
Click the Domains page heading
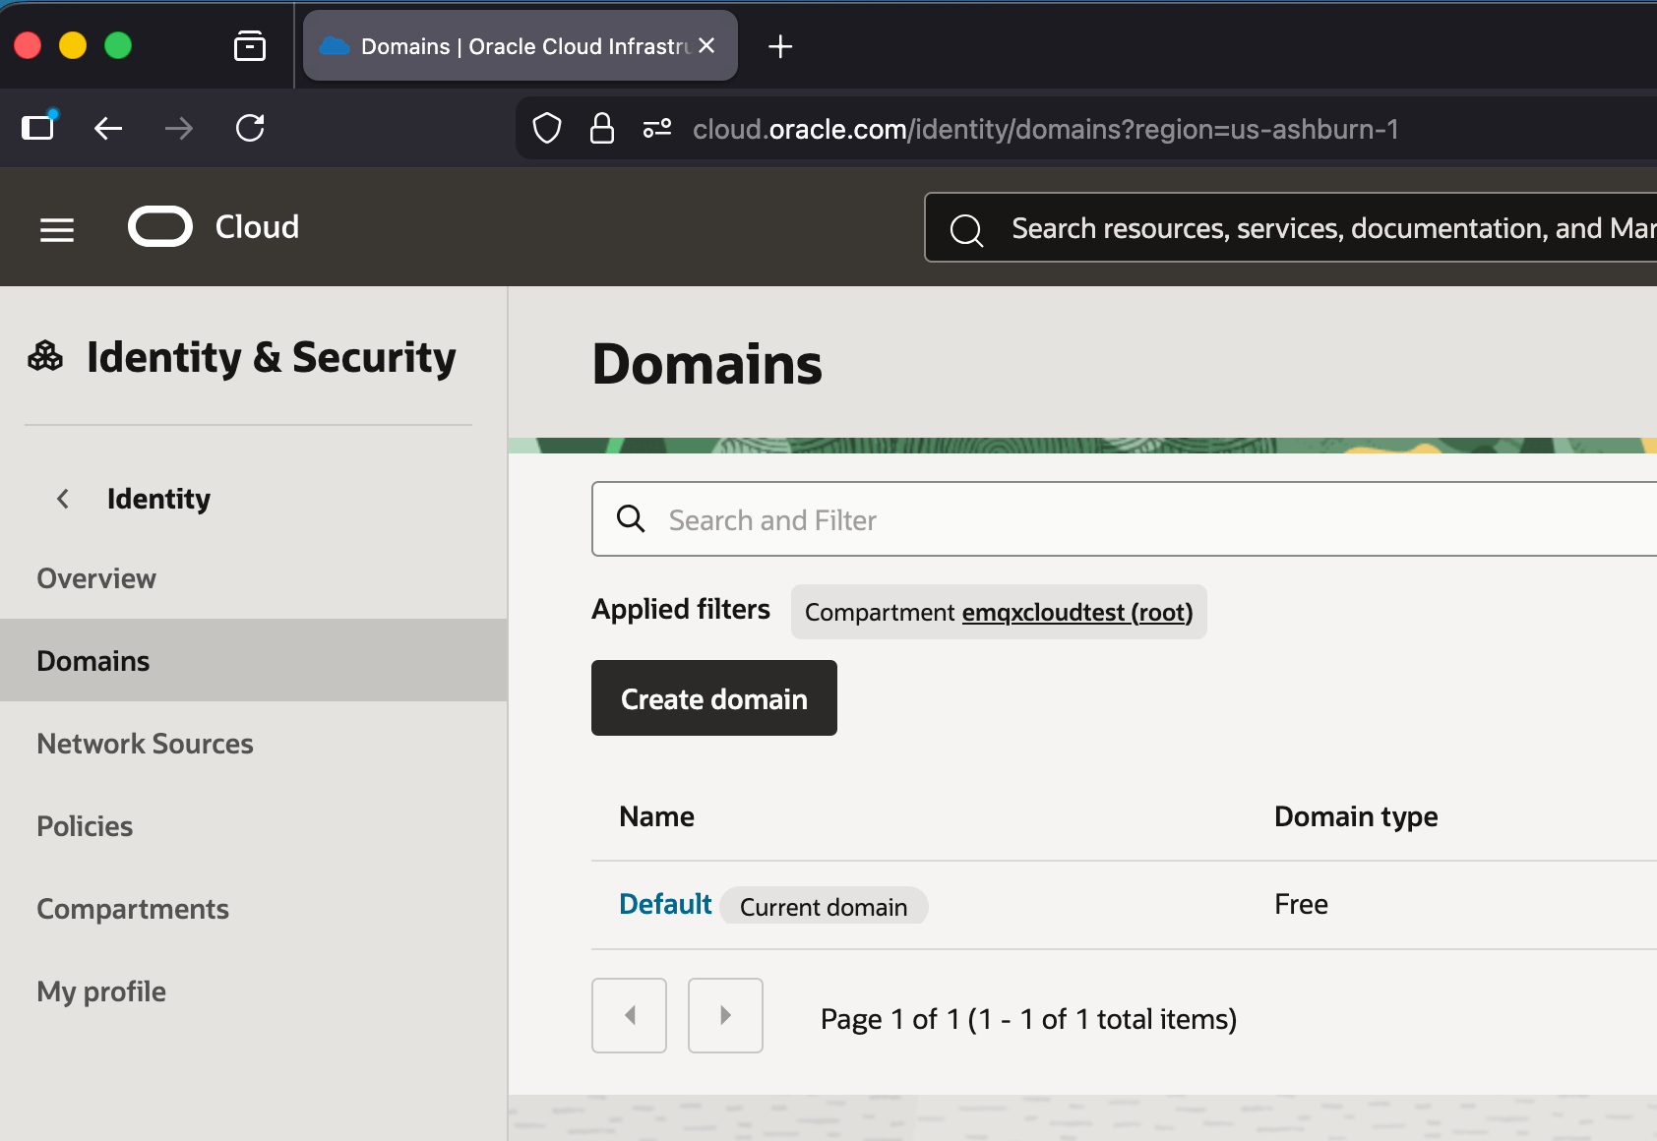pyautogui.click(x=707, y=364)
